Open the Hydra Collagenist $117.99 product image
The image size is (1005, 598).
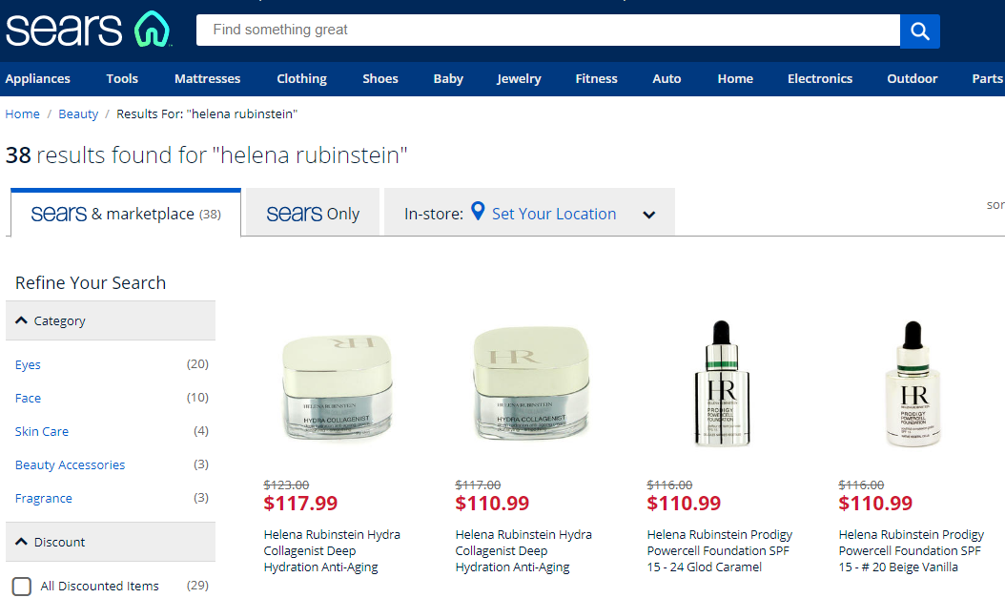pyautogui.click(x=338, y=388)
